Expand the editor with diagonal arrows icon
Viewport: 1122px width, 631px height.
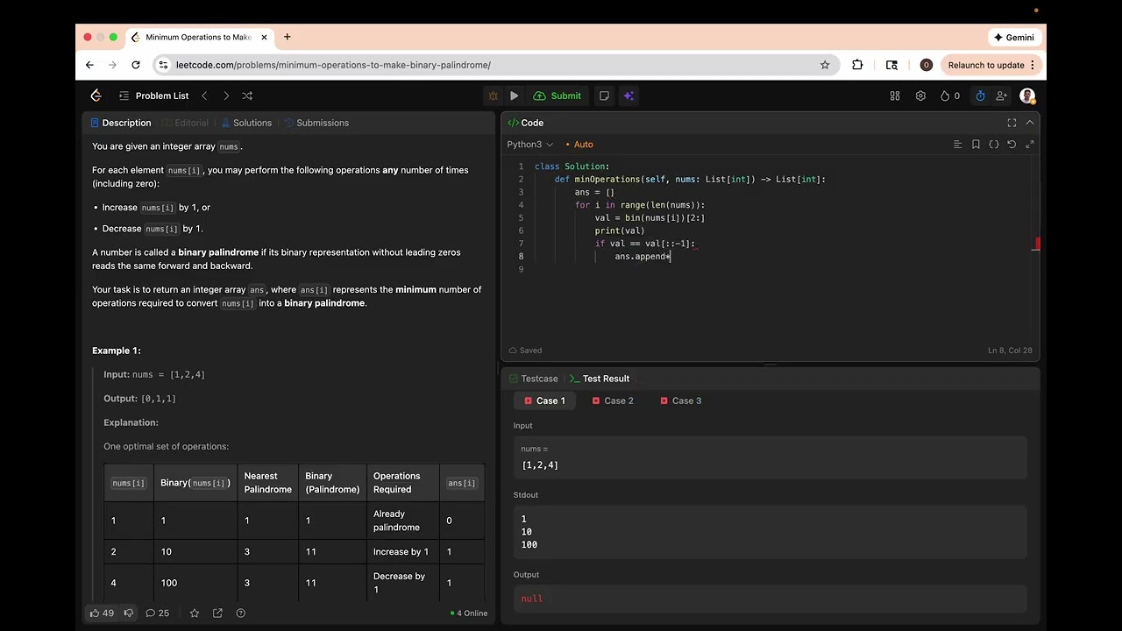pyautogui.click(x=1030, y=145)
